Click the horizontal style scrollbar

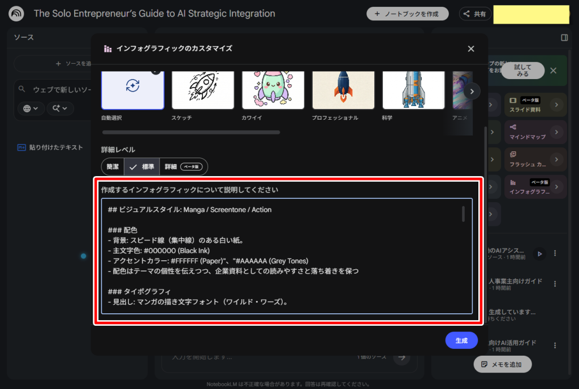click(191, 132)
